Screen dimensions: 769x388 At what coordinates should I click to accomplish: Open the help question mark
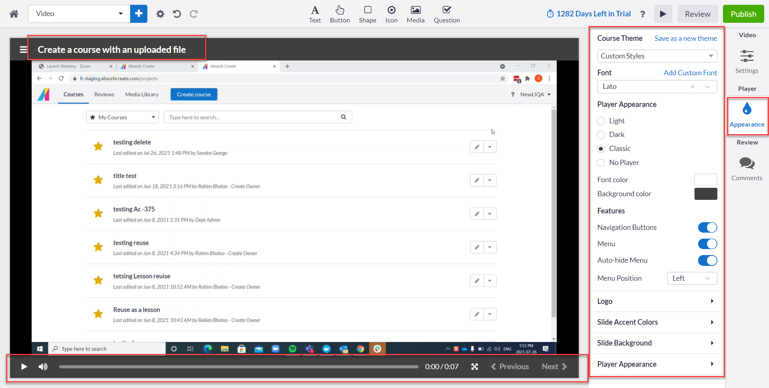pyautogui.click(x=643, y=14)
